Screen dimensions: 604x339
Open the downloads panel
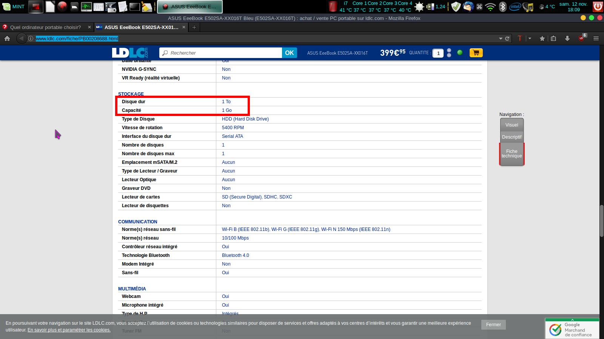pos(567,38)
